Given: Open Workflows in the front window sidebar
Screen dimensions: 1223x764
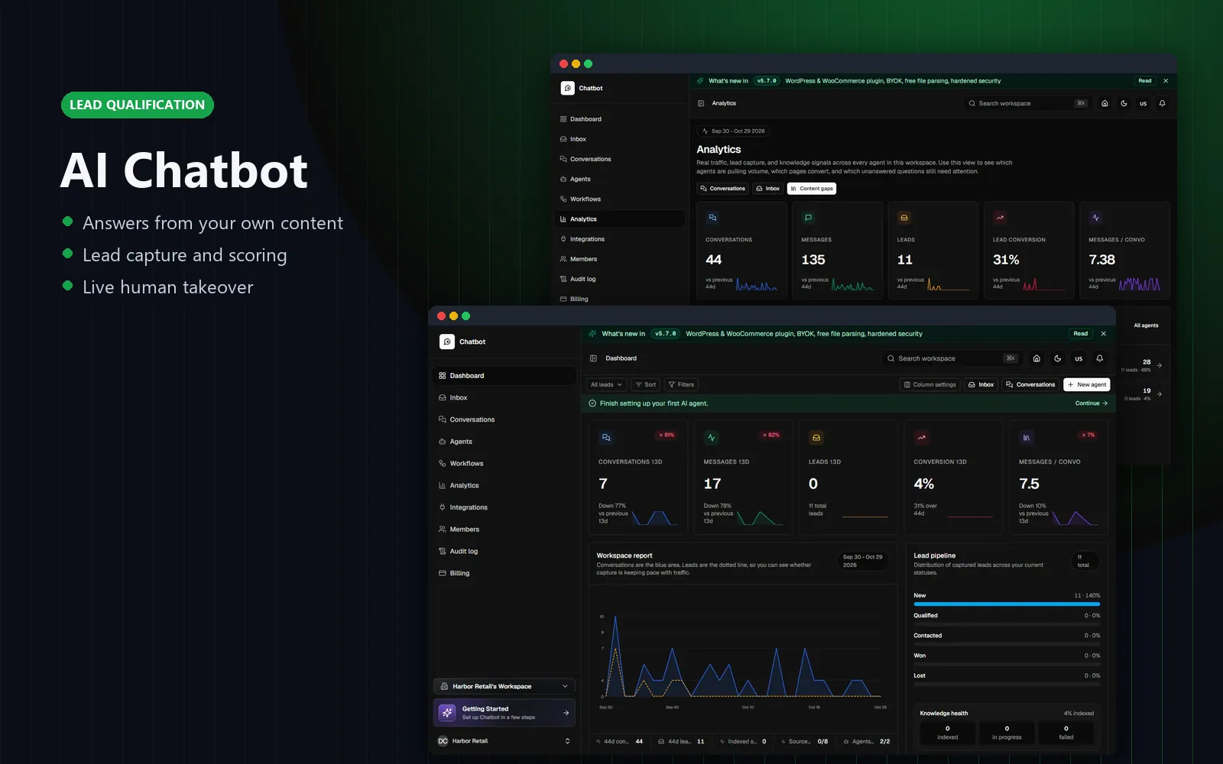Looking at the screenshot, I should [504, 464].
